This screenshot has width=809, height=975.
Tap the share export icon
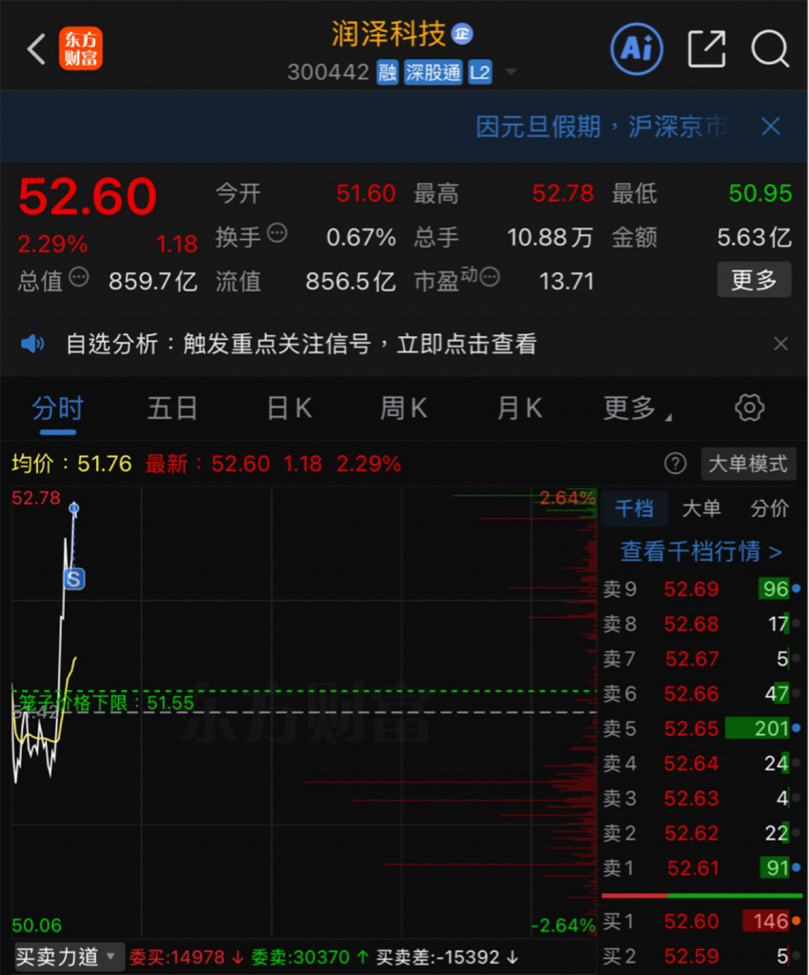[x=707, y=49]
